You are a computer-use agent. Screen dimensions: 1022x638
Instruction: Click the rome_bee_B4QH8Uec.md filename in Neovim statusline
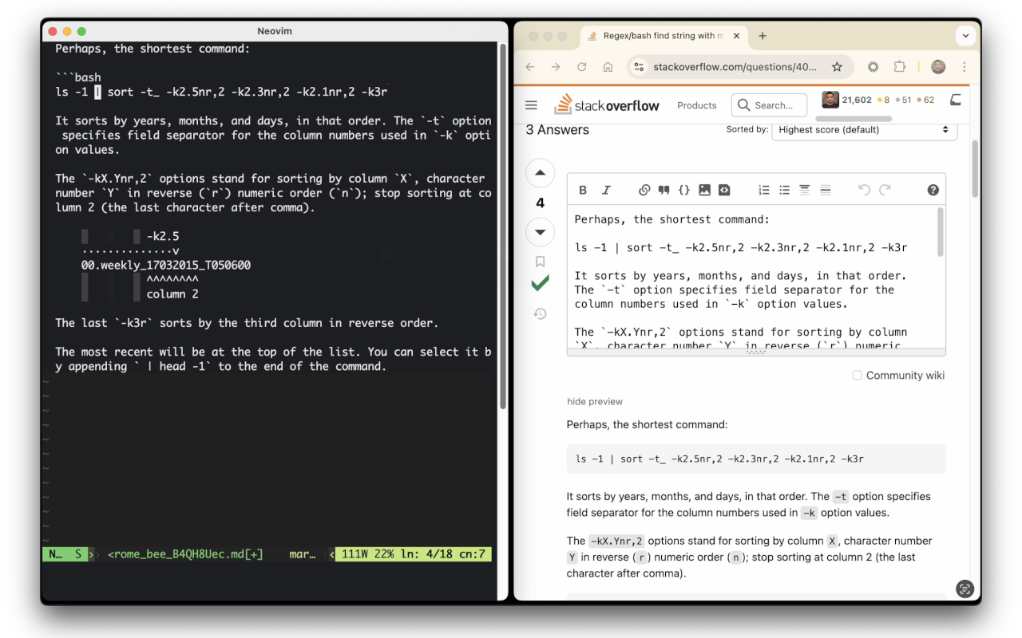click(x=184, y=553)
